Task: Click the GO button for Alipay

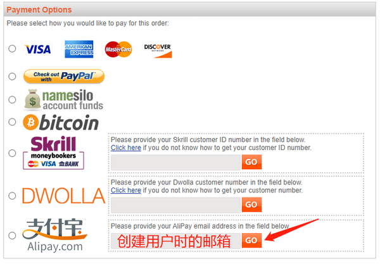Action: pyautogui.click(x=251, y=240)
